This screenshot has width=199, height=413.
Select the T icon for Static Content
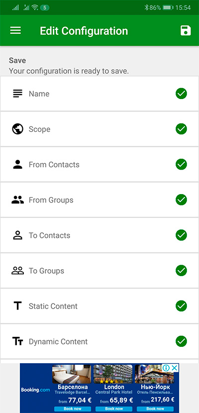tap(17, 306)
